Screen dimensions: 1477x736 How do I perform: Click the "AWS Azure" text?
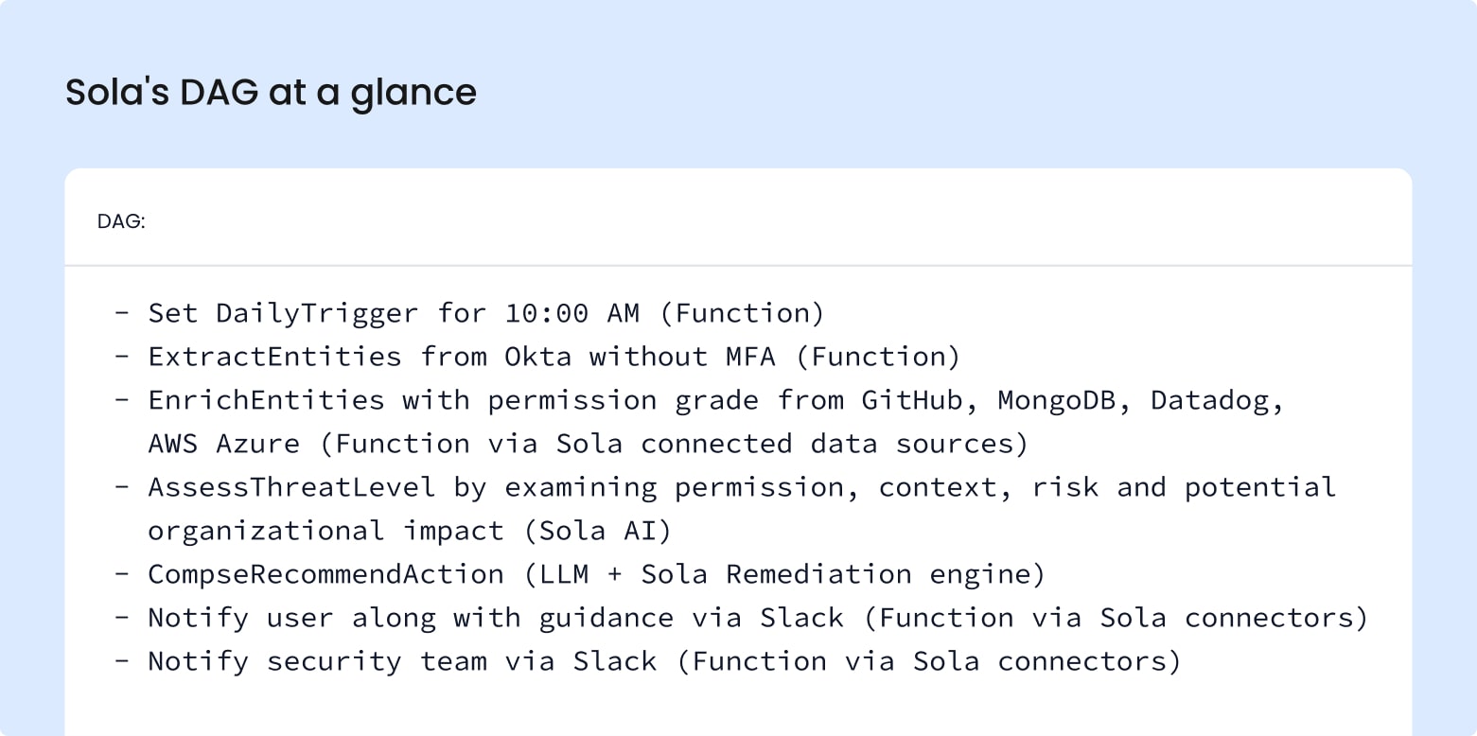point(223,444)
